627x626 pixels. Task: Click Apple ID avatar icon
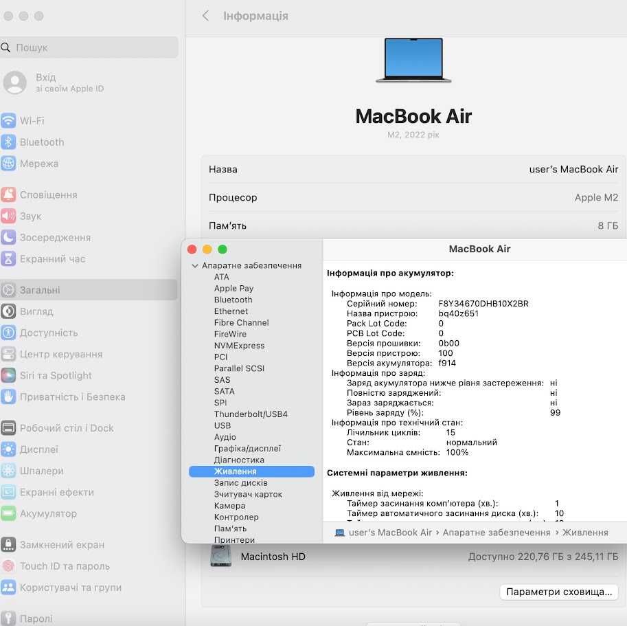15,82
